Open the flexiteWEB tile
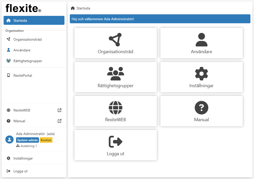This screenshot has width=254, height=179. coord(116,111)
